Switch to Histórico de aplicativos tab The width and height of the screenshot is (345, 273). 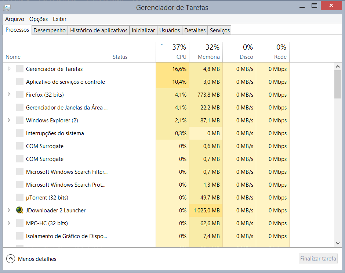point(99,30)
